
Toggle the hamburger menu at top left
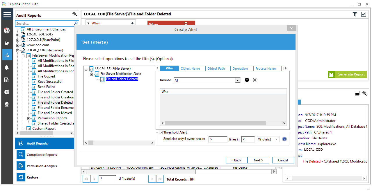[7, 14]
